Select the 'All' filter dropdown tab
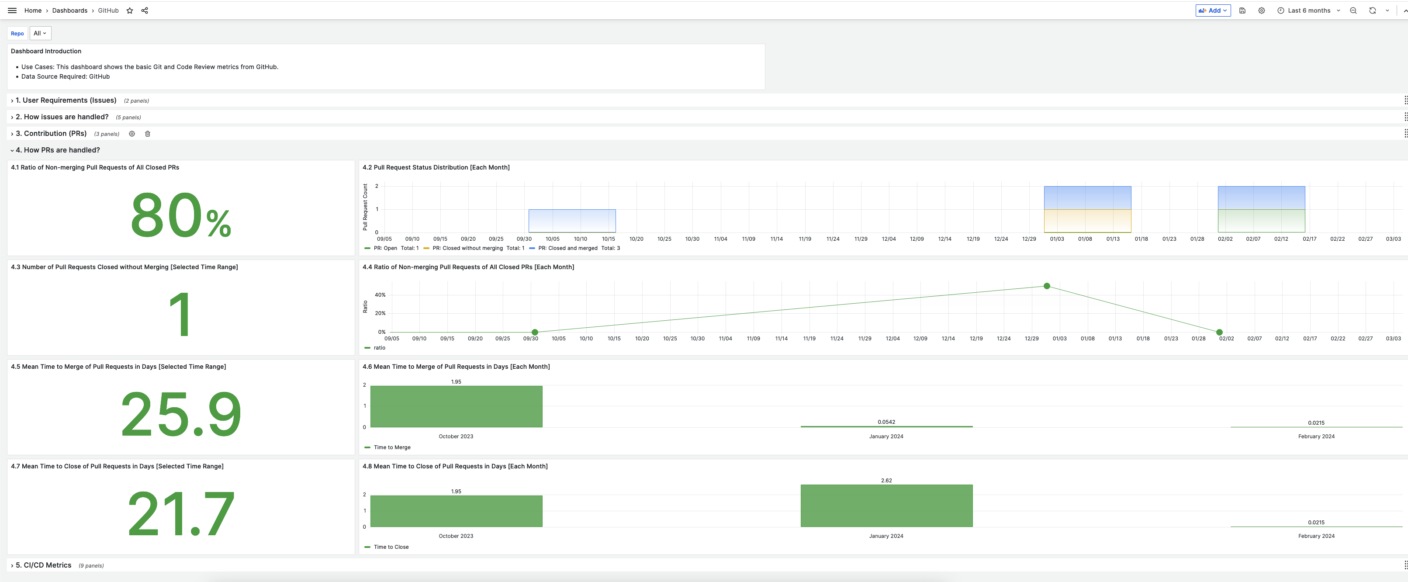This screenshot has height=582, width=1408. (x=39, y=33)
